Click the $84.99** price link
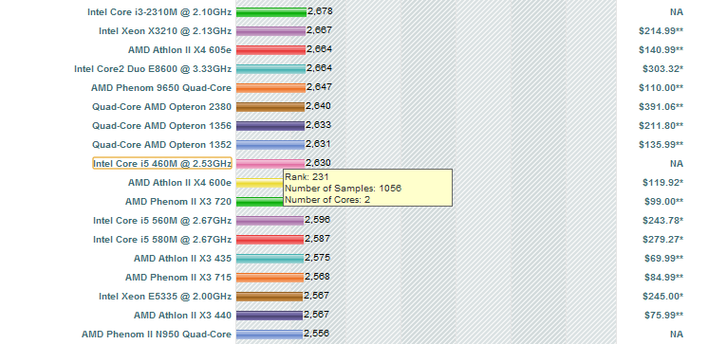 coord(663,278)
